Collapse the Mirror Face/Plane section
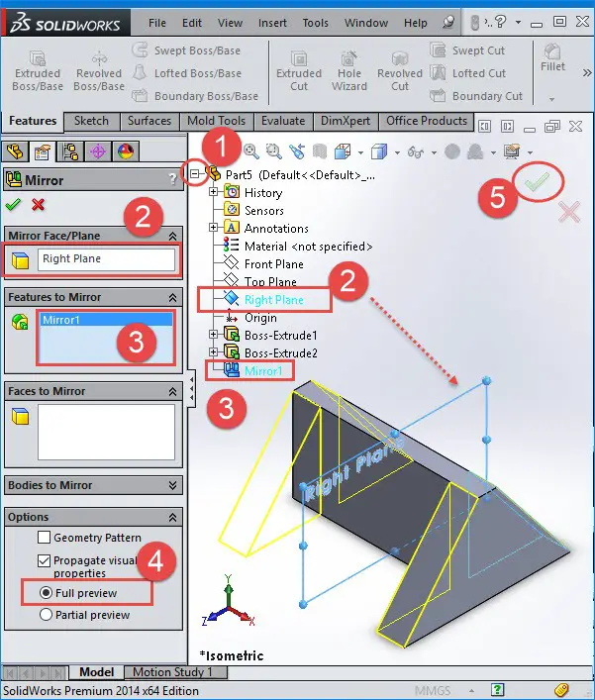This screenshot has width=595, height=700. (x=172, y=236)
